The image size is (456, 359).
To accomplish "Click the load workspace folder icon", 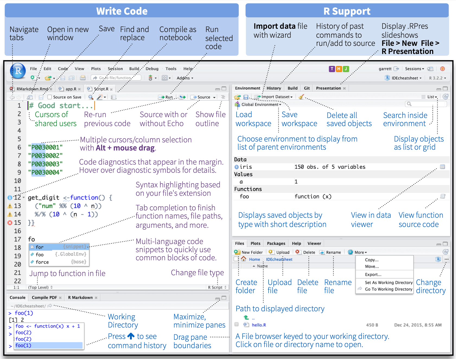I will 237,97.
